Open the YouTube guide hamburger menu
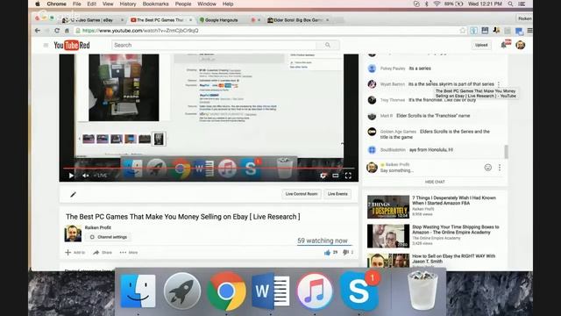The image size is (561, 316). pos(46,45)
